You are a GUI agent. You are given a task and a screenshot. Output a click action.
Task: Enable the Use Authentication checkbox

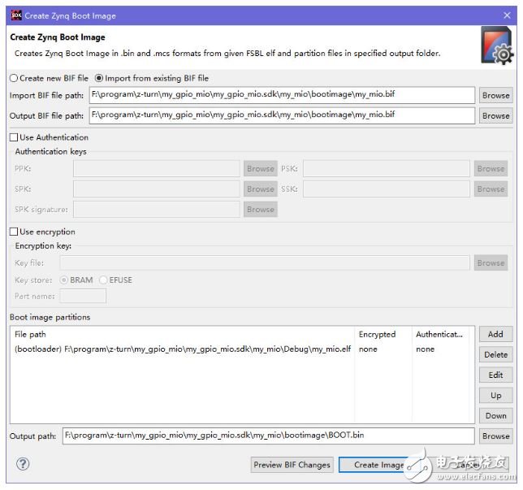pos(14,137)
